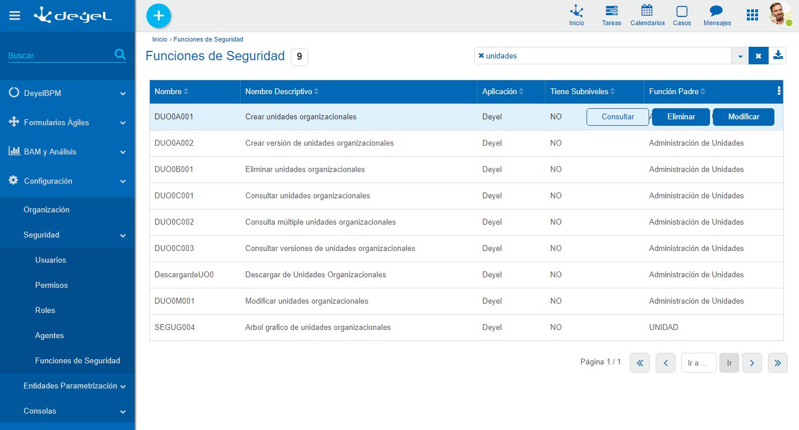Click Funciones de Seguridad breadcrumb link
This screenshot has height=430, width=799.
(208, 39)
